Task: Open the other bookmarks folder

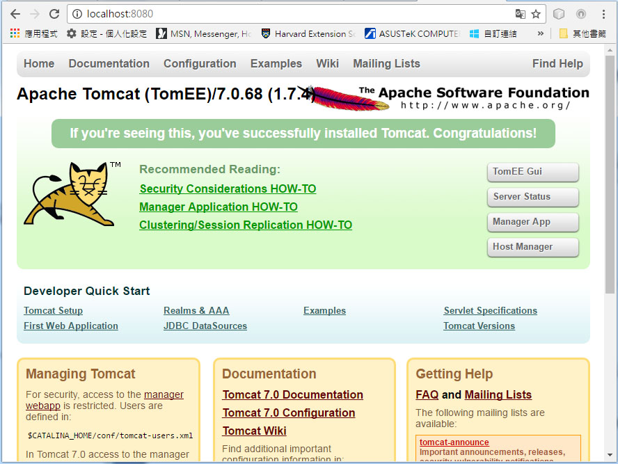Action: (x=583, y=33)
